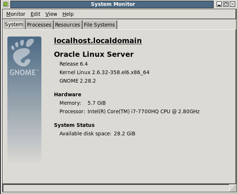The height and width of the screenshot is (194, 238).
Task: Switch to the Resources tab
Action: [68, 25]
